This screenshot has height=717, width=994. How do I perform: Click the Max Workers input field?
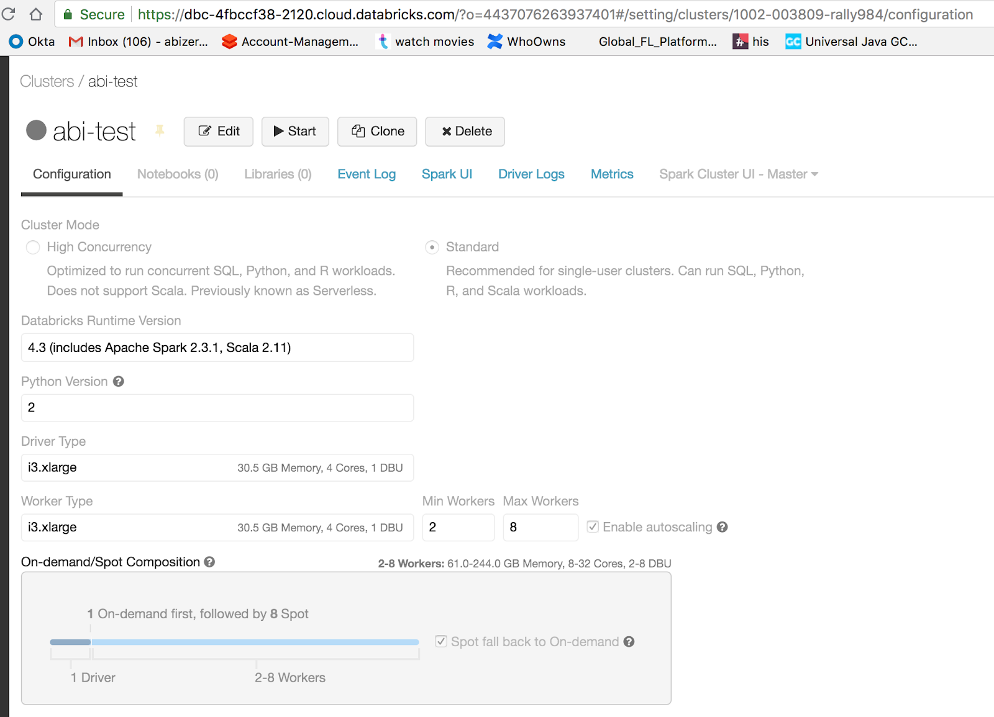tap(540, 527)
